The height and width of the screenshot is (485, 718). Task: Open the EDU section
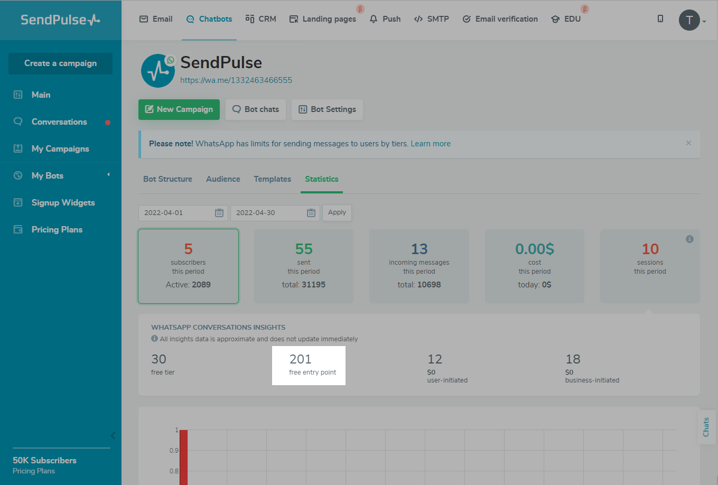[566, 19]
